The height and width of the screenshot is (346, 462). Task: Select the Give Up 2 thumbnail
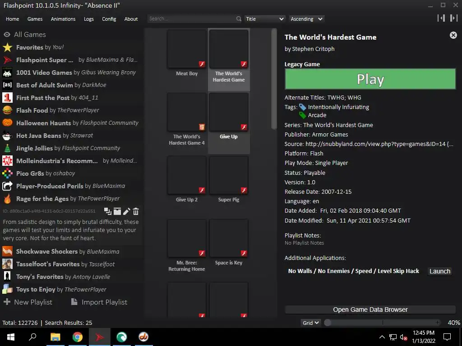point(187,175)
